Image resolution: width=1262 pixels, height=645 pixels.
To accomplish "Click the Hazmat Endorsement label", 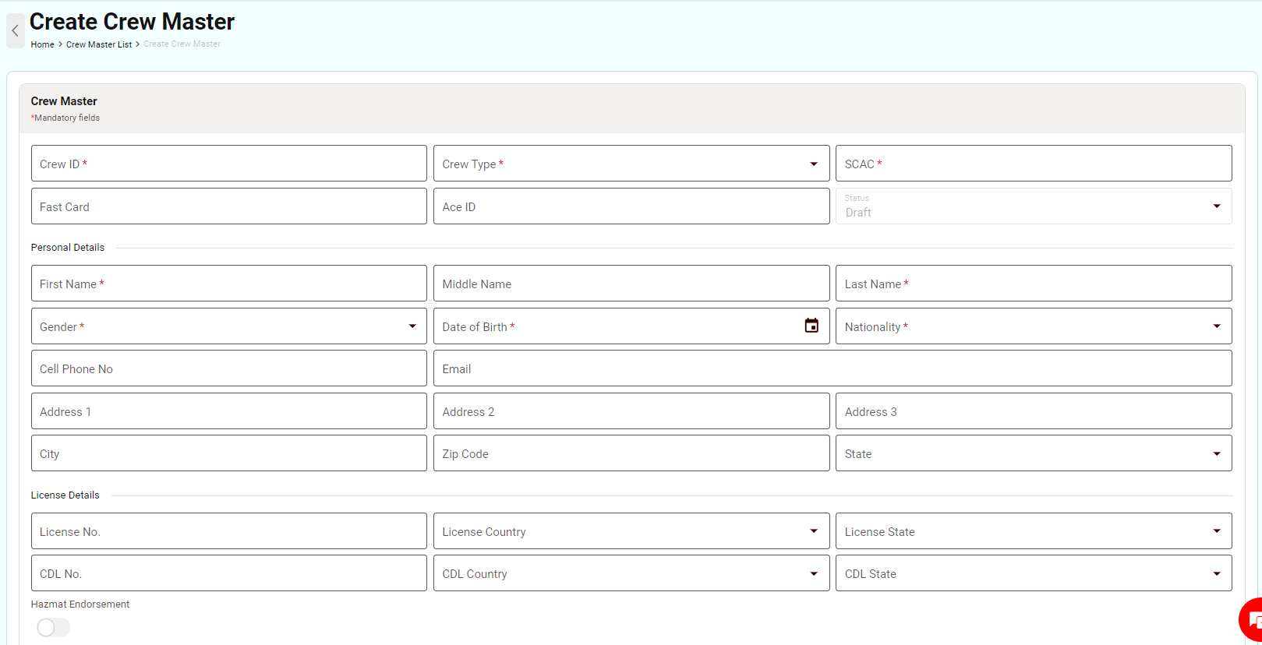I will click(x=80, y=604).
